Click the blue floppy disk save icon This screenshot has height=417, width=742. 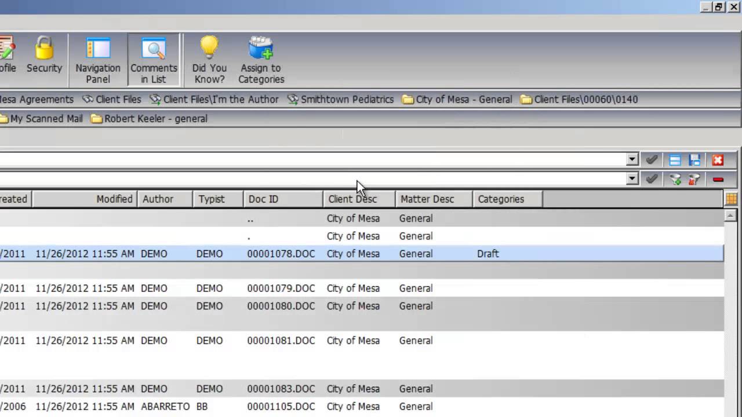(x=694, y=160)
